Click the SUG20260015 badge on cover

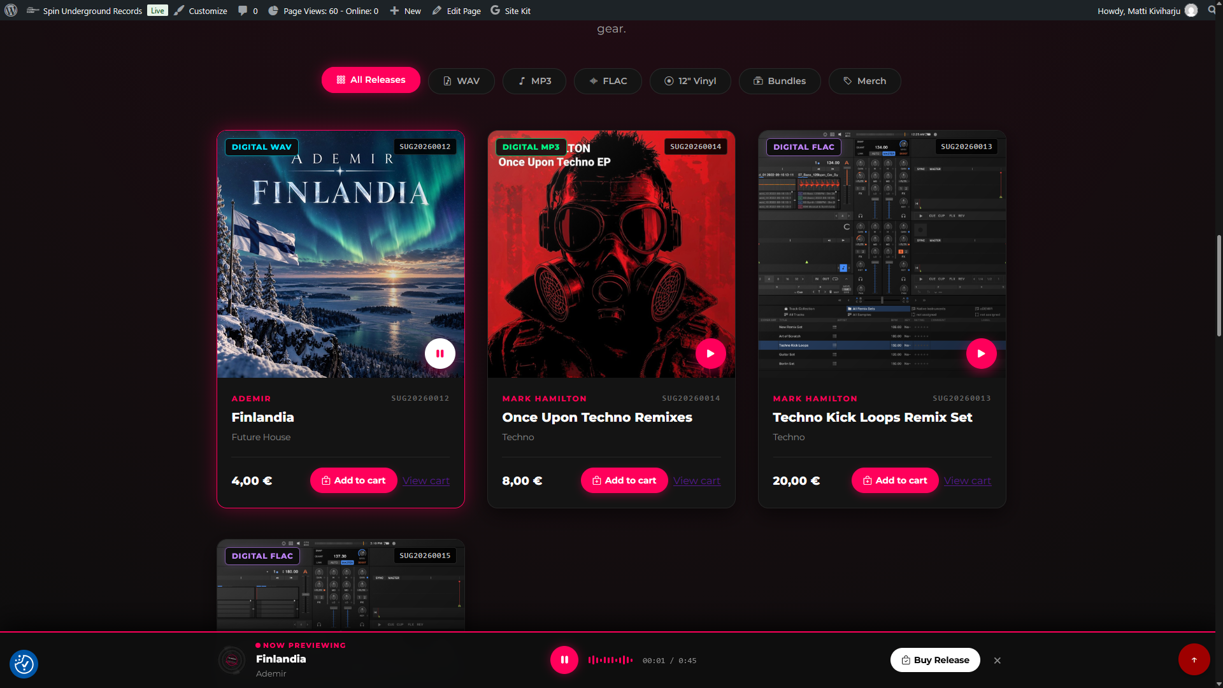pos(425,555)
